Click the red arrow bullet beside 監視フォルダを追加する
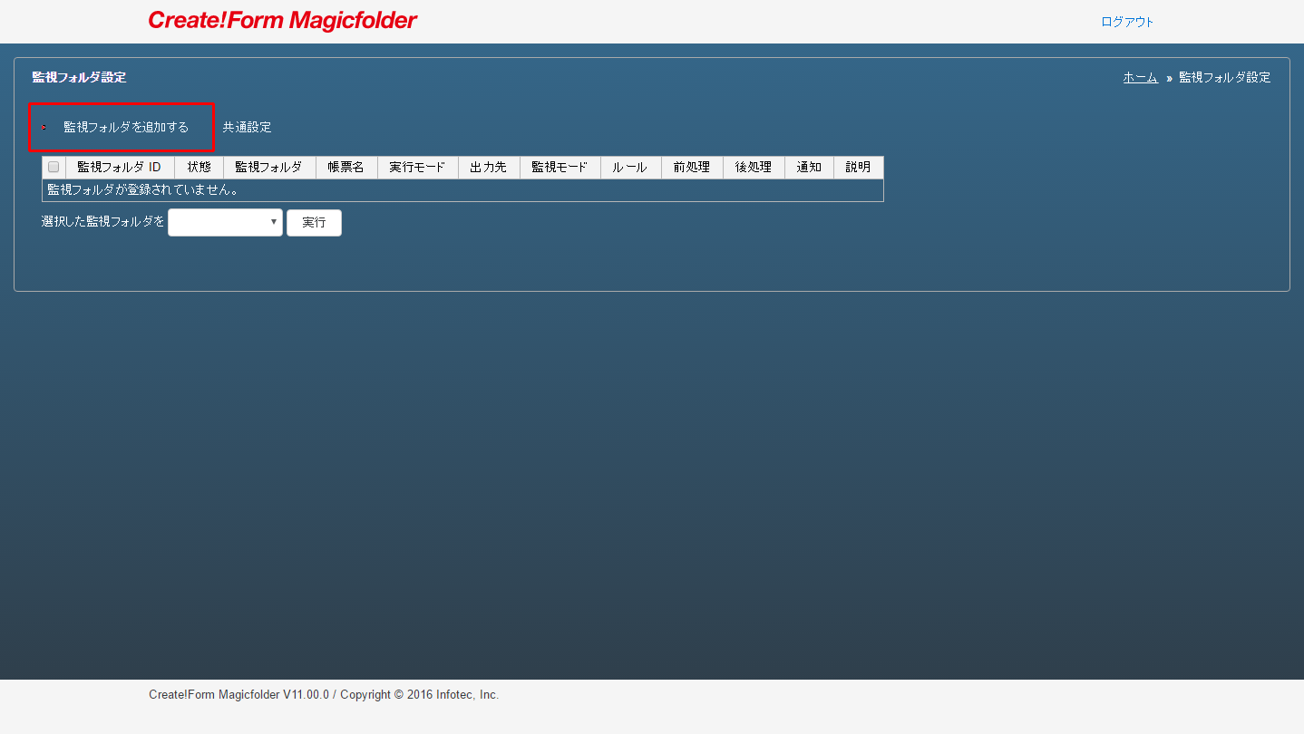This screenshot has height=734, width=1304. (44, 128)
